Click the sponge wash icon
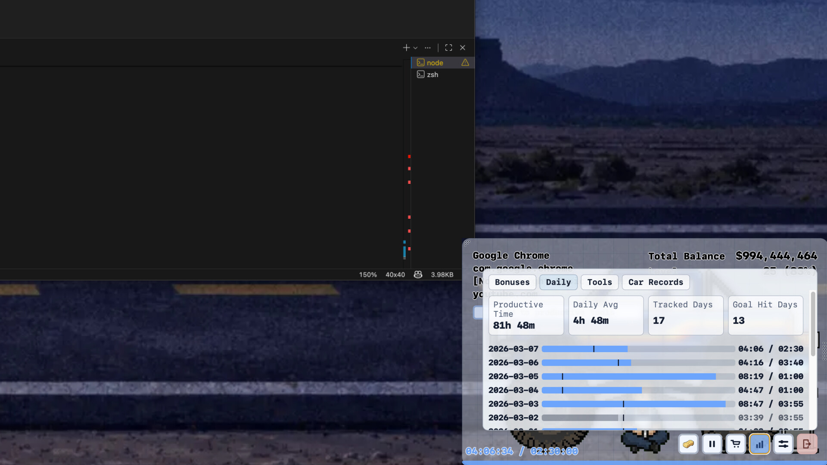Screen dimensions: 827x465 click(x=688, y=444)
